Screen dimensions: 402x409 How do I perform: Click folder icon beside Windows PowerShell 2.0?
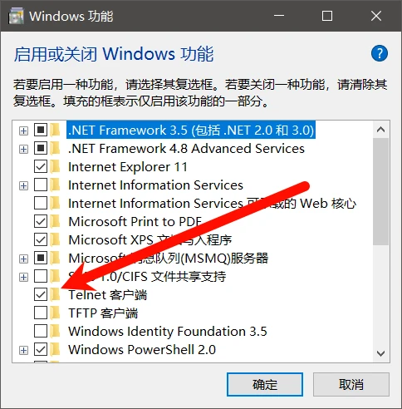[x=56, y=349]
